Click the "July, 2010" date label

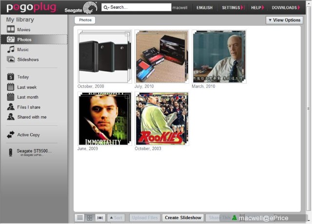[144, 86]
